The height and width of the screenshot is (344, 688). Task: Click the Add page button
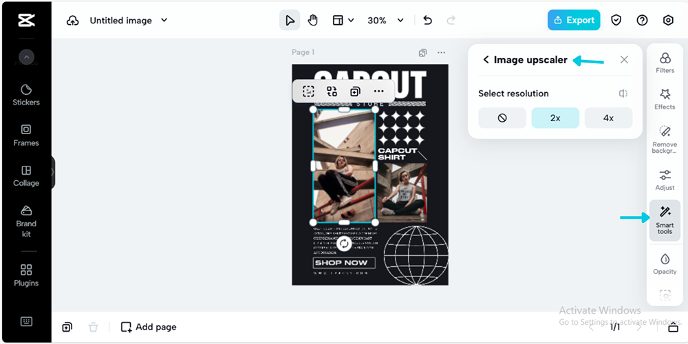[149, 327]
